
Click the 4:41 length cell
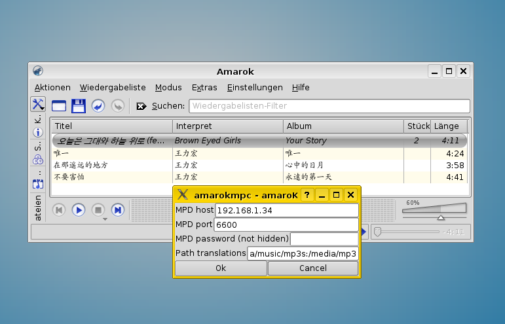(x=449, y=177)
